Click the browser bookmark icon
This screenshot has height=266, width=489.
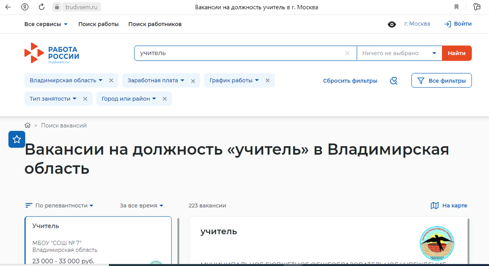pyautogui.click(x=456, y=7)
